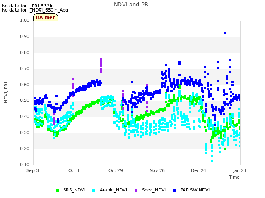Click the 0.50 y-axis tick label
Image resolution: width=265 pixels, height=198 pixels.
pos(25,101)
